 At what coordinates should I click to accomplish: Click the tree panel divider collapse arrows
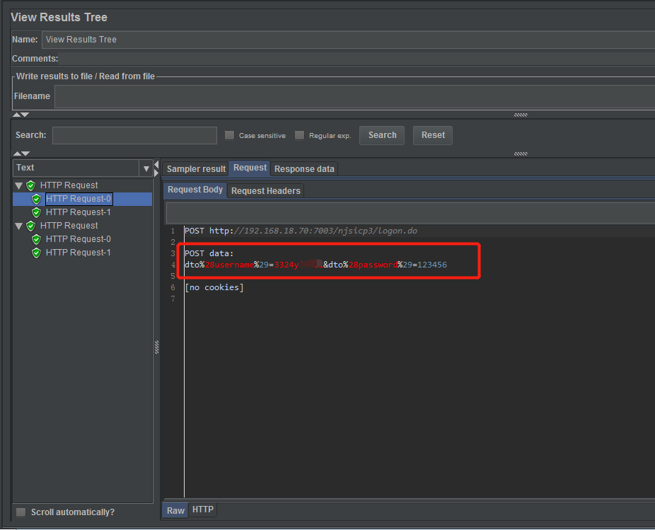[156, 168]
